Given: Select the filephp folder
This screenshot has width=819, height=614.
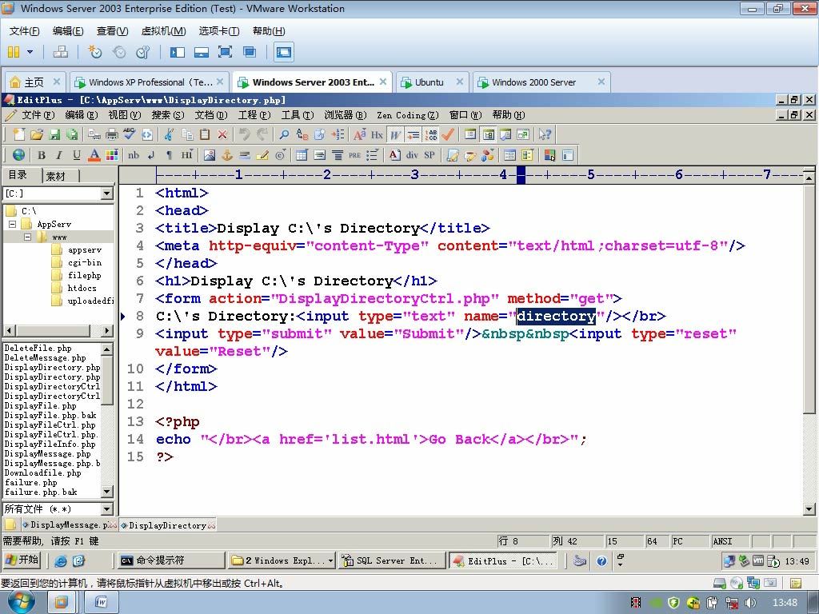Looking at the screenshot, I should click(x=84, y=276).
